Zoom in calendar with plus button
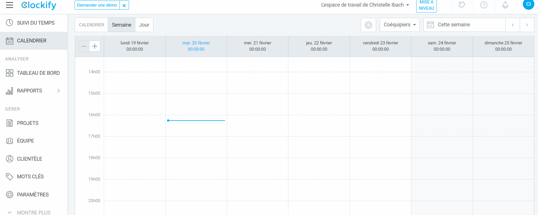This screenshot has height=215, width=538. coord(95,46)
